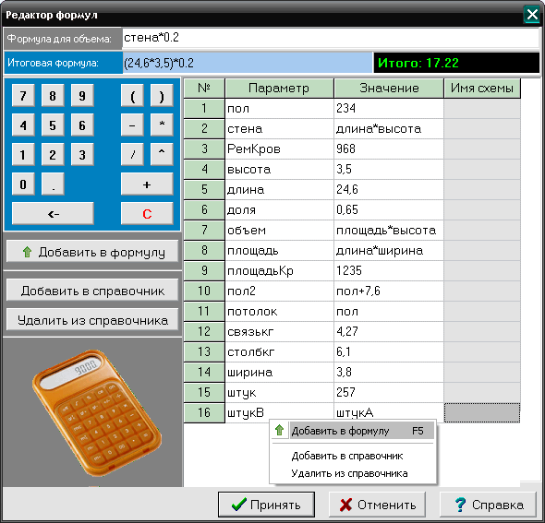
Task: Click keypad digit 2
Action: point(53,154)
